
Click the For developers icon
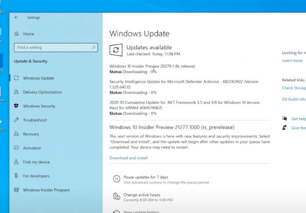16,176
